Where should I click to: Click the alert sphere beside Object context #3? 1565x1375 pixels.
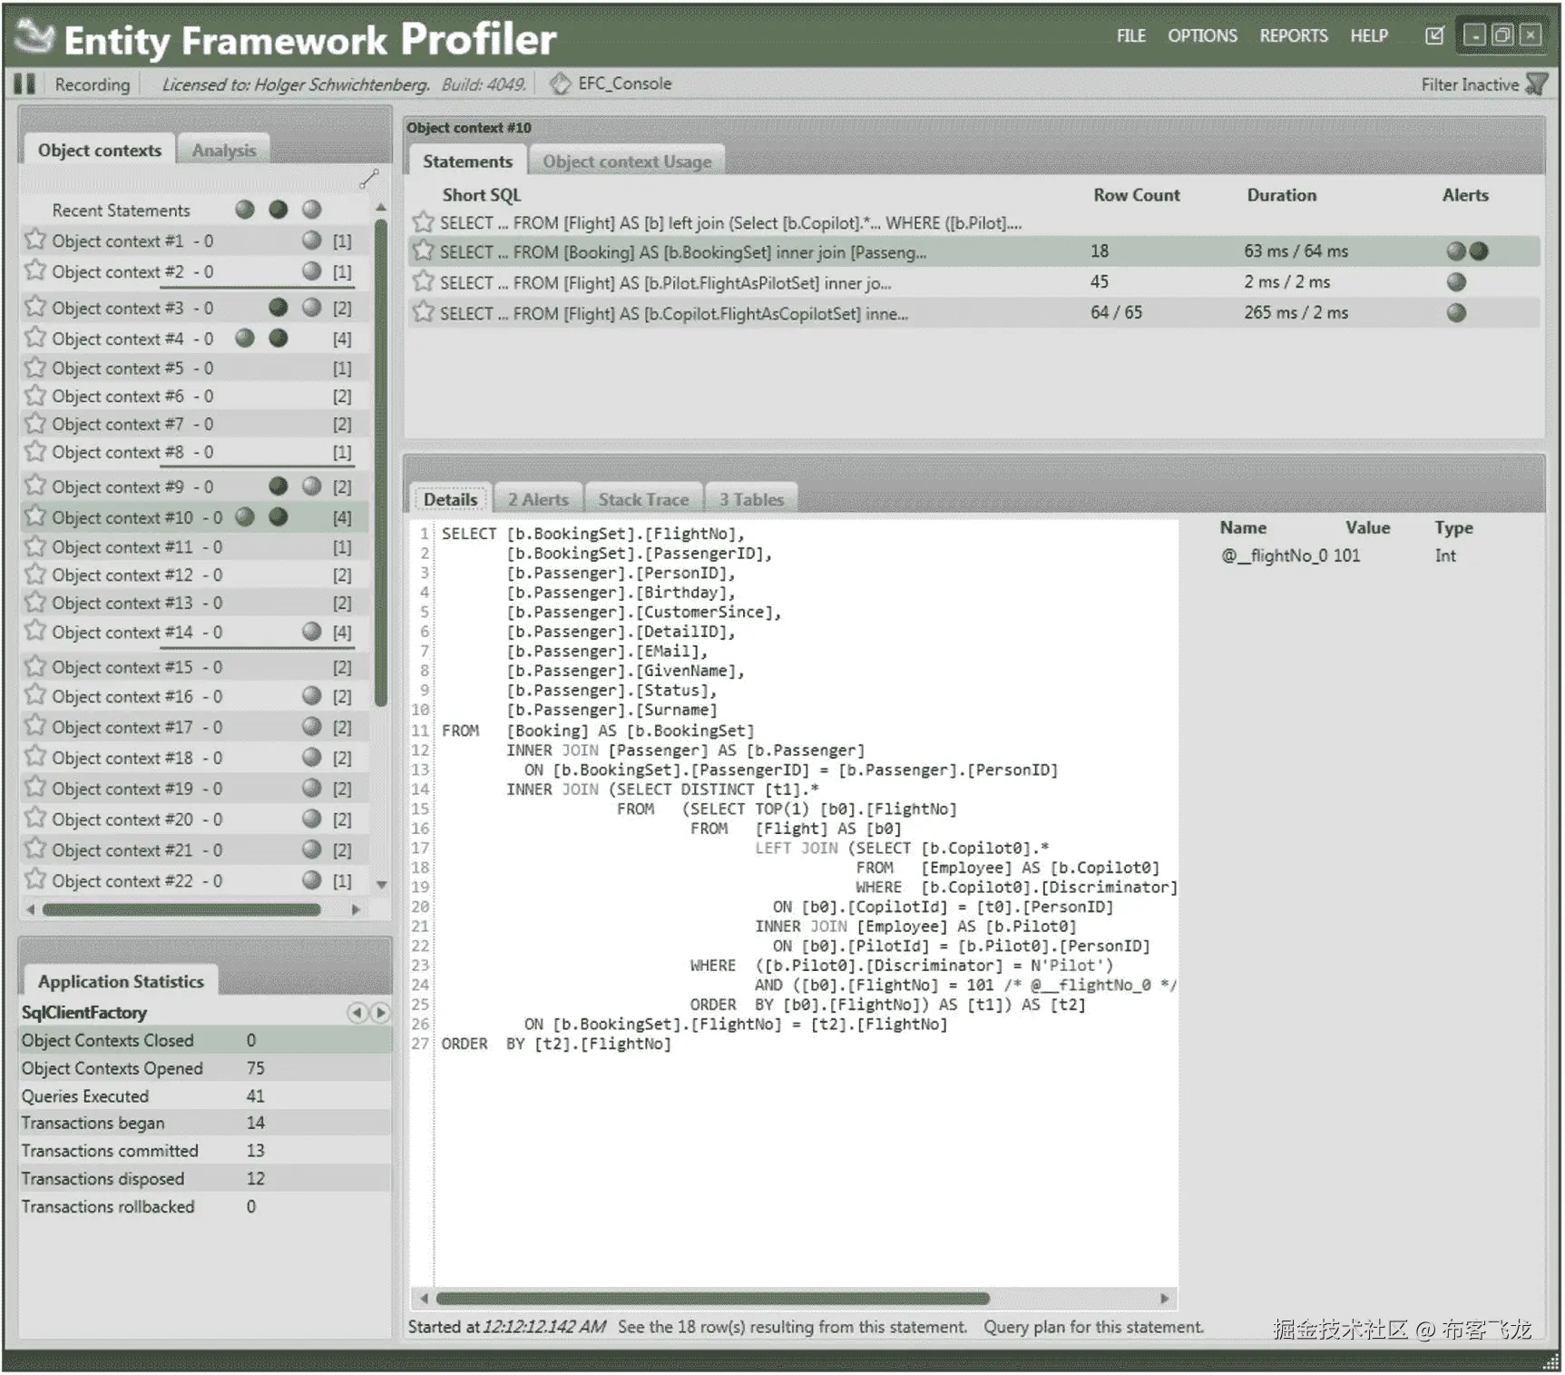[278, 308]
